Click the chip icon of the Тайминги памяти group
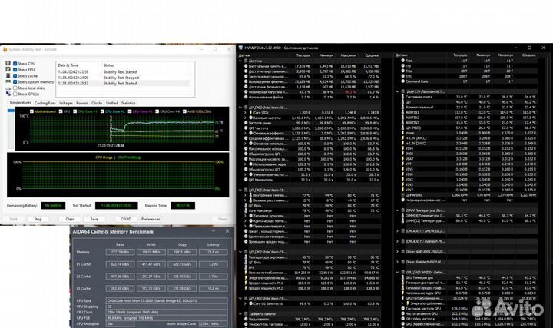This screenshot has height=328, width=553. [x=246, y=314]
